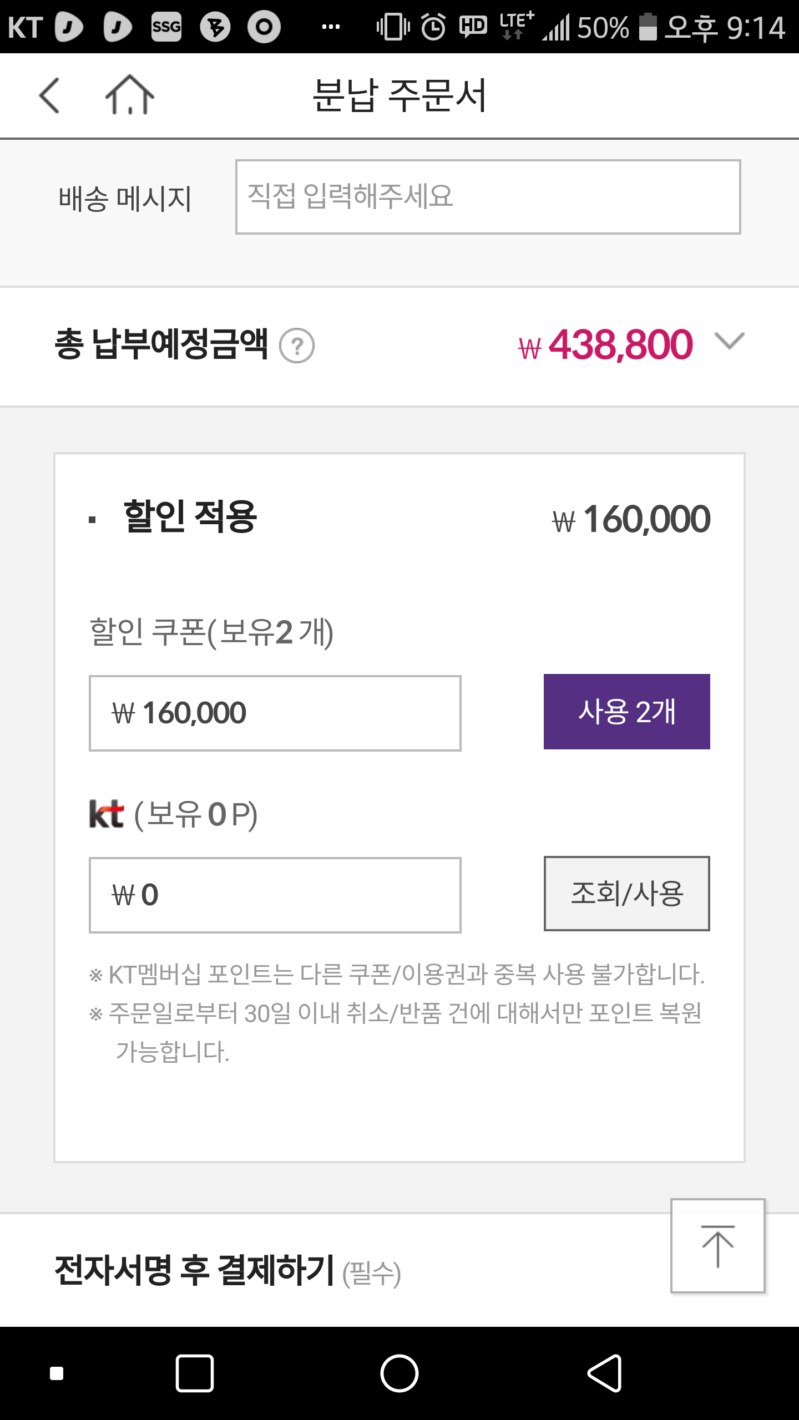Expand total payment amount chevron
Image resolution: width=799 pixels, height=1420 pixels.
point(729,341)
